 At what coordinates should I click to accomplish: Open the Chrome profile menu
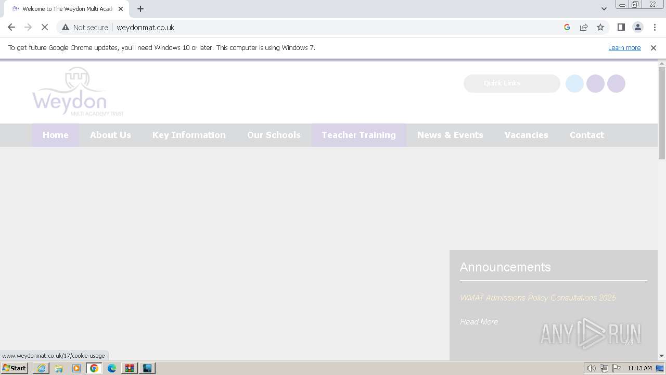click(x=637, y=28)
